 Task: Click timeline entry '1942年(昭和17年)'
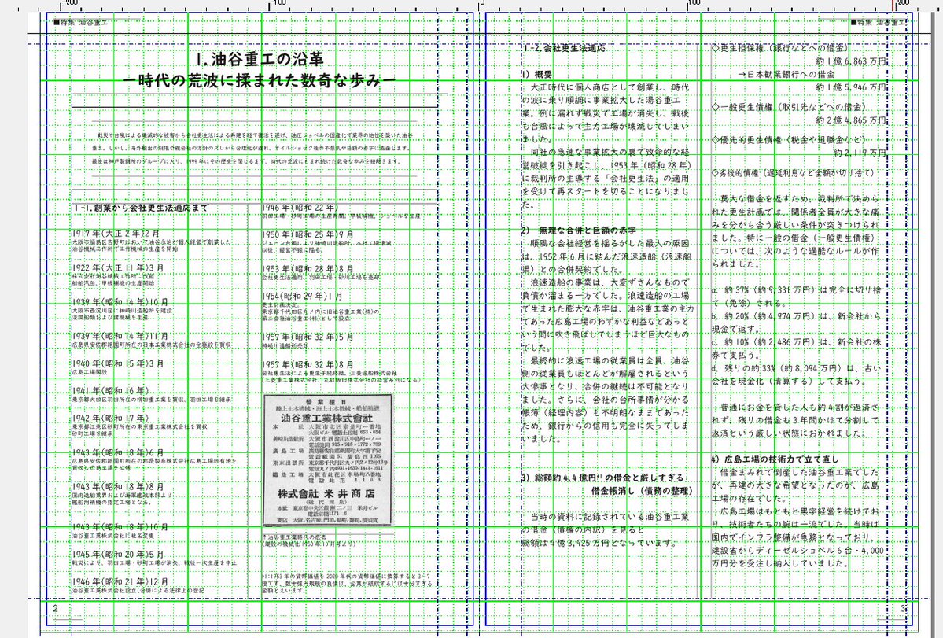[x=110, y=418]
